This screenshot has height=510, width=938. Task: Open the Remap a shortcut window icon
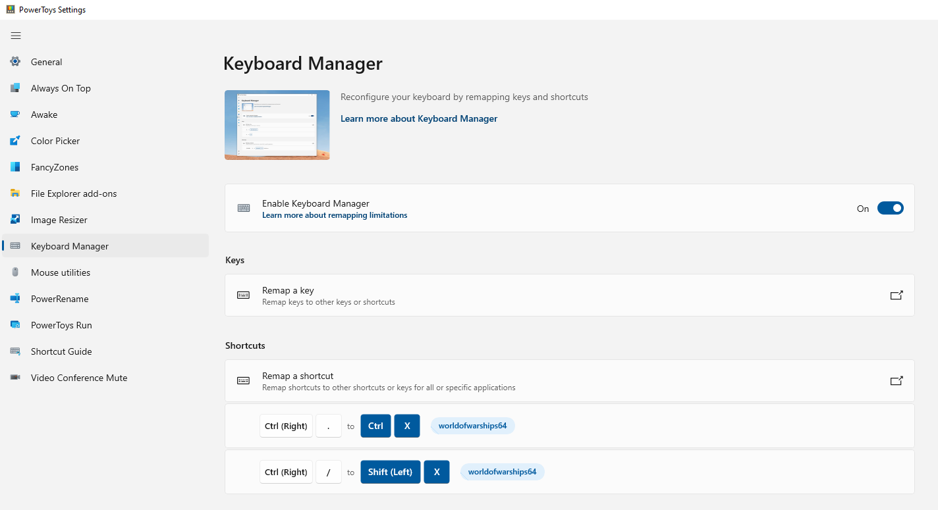click(x=897, y=381)
